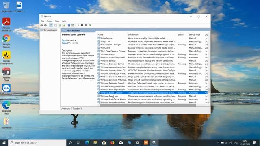Click the Start Service play icon
Viewport: 260px width, 146px height.
tap(78, 25)
